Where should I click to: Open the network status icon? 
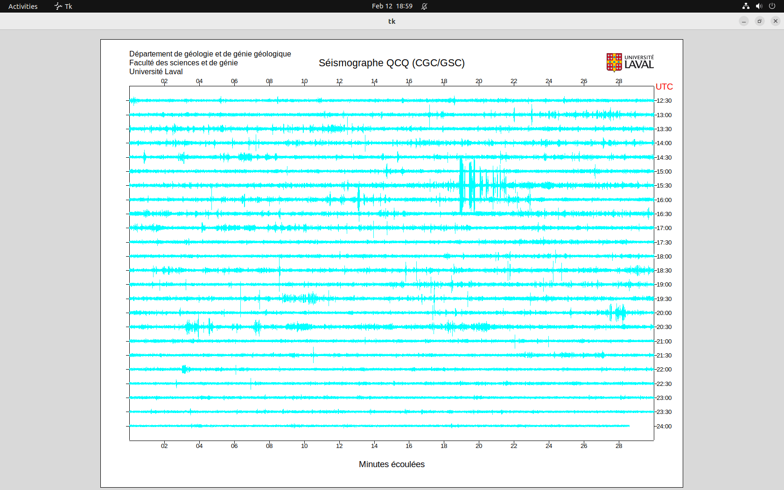(x=746, y=6)
